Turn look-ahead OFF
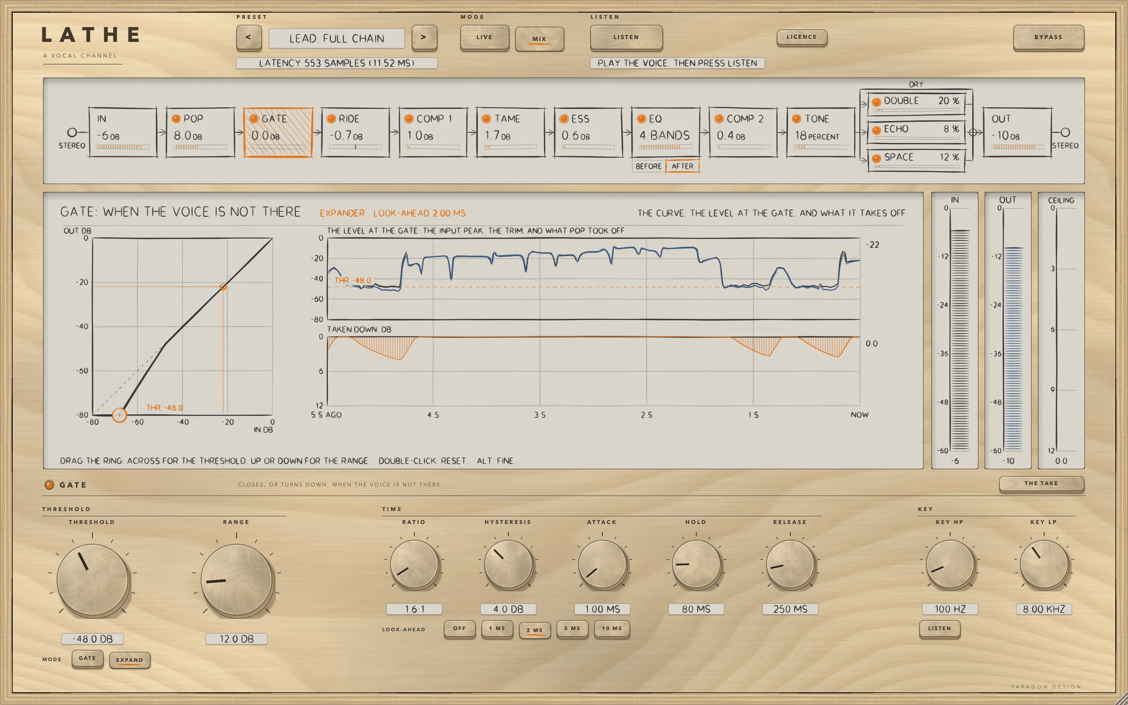The image size is (1128, 705). tap(459, 629)
